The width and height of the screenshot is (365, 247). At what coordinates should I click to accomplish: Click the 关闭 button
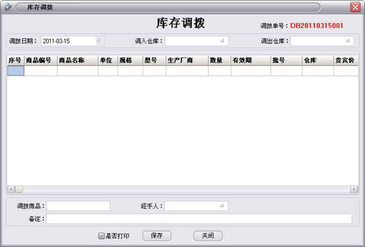coord(208,236)
